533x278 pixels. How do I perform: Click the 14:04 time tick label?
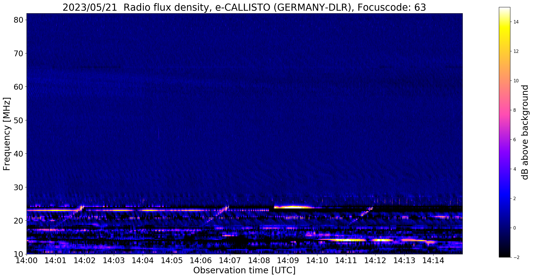click(x=143, y=261)
